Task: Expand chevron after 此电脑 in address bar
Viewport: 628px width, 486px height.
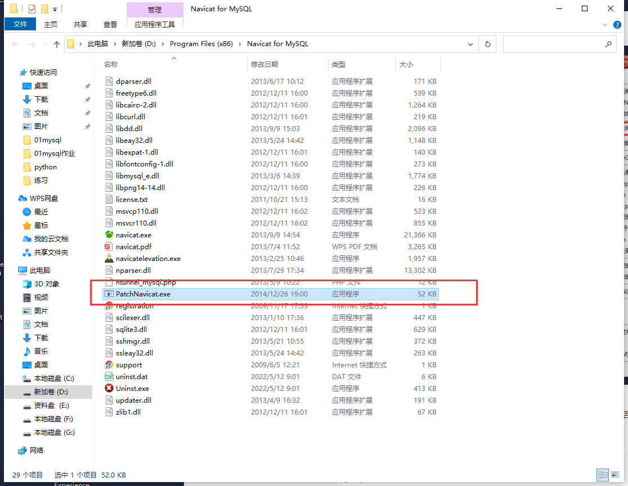Action: click(115, 44)
